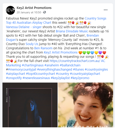Viewport: 115px width, 129px height.
Task: Click the #anaheim hashtag
Action: (52, 65)
